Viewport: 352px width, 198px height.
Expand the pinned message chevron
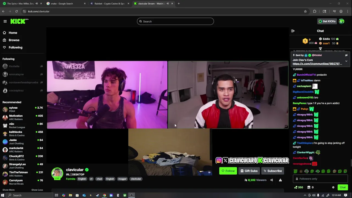click(346, 61)
